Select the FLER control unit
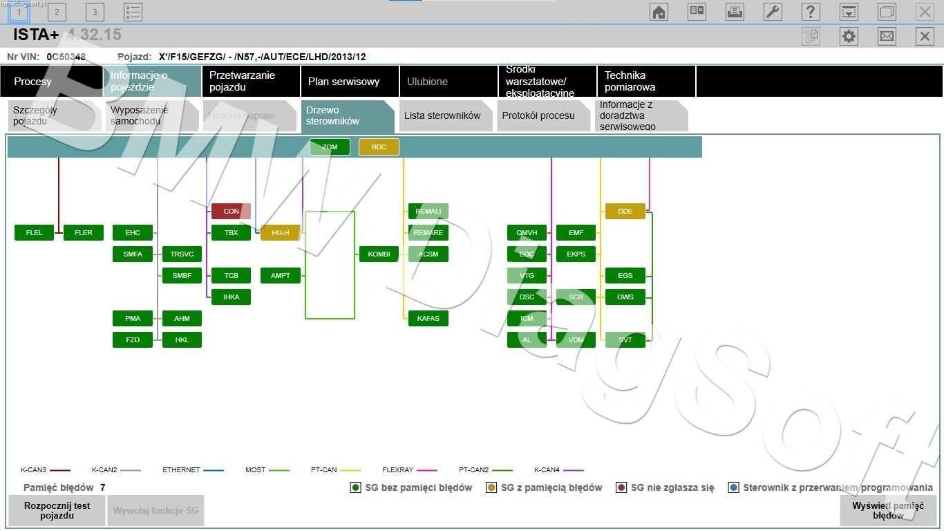 (x=83, y=232)
